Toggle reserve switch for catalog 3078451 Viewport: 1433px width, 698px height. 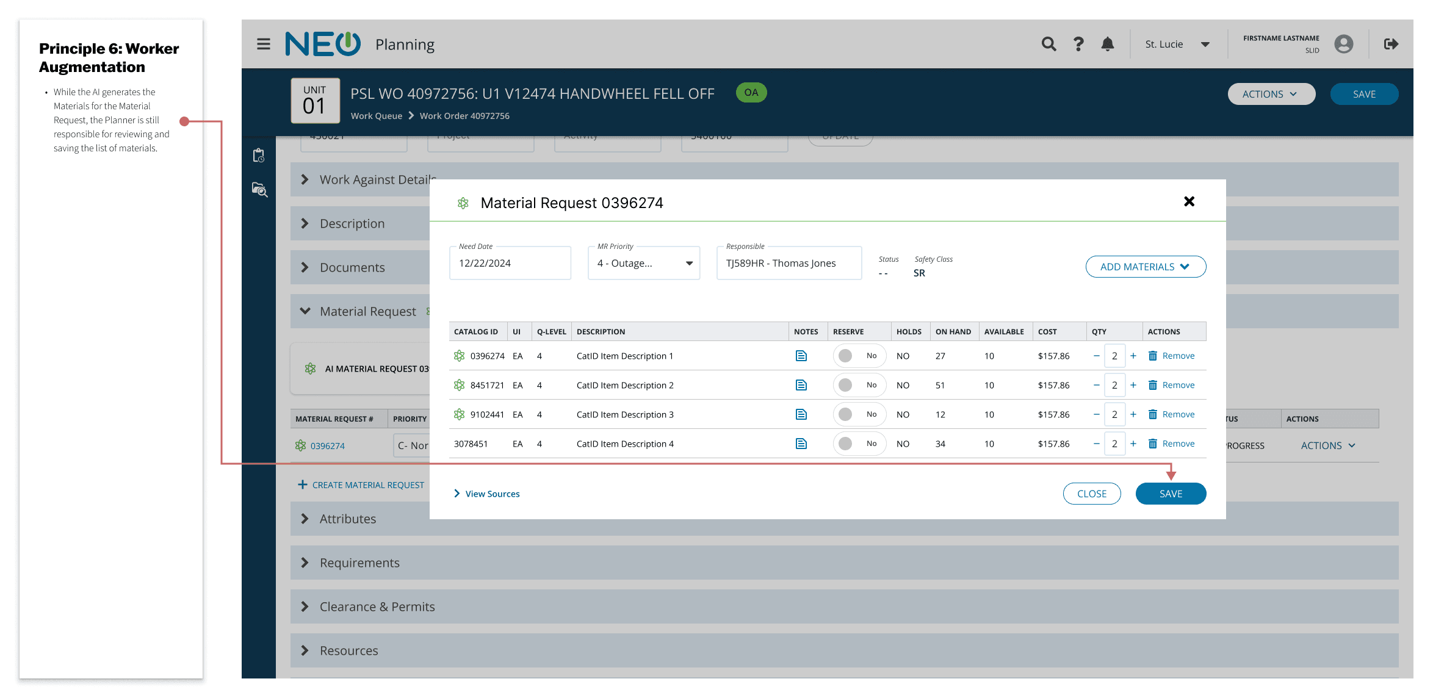tap(859, 444)
